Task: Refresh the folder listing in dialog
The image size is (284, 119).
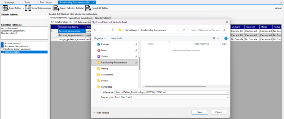Action: (184, 30)
